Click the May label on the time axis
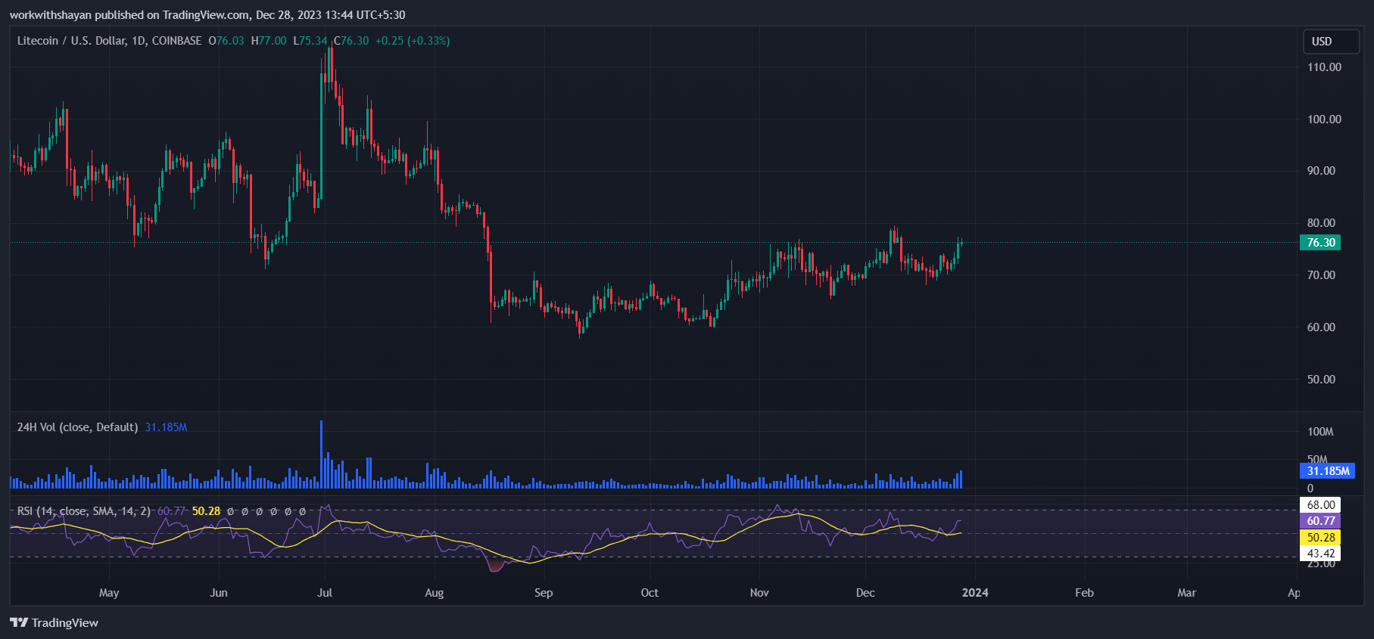Screen dimensions: 1374x639 [x=109, y=593]
